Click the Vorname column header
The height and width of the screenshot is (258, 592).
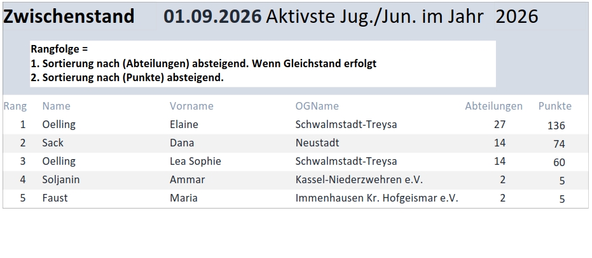click(191, 106)
